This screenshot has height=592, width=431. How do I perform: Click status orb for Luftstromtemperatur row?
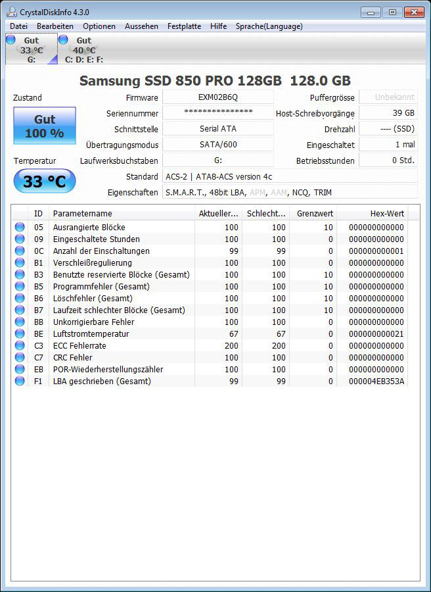(x=20, y=333)
